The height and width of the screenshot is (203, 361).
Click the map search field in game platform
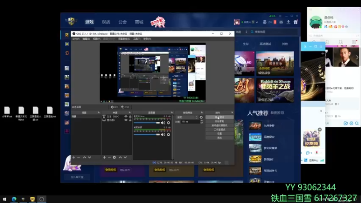tap(274, 32)
